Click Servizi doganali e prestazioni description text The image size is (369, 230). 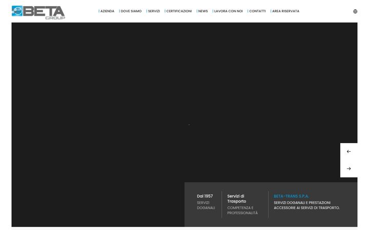pos(306,205)
